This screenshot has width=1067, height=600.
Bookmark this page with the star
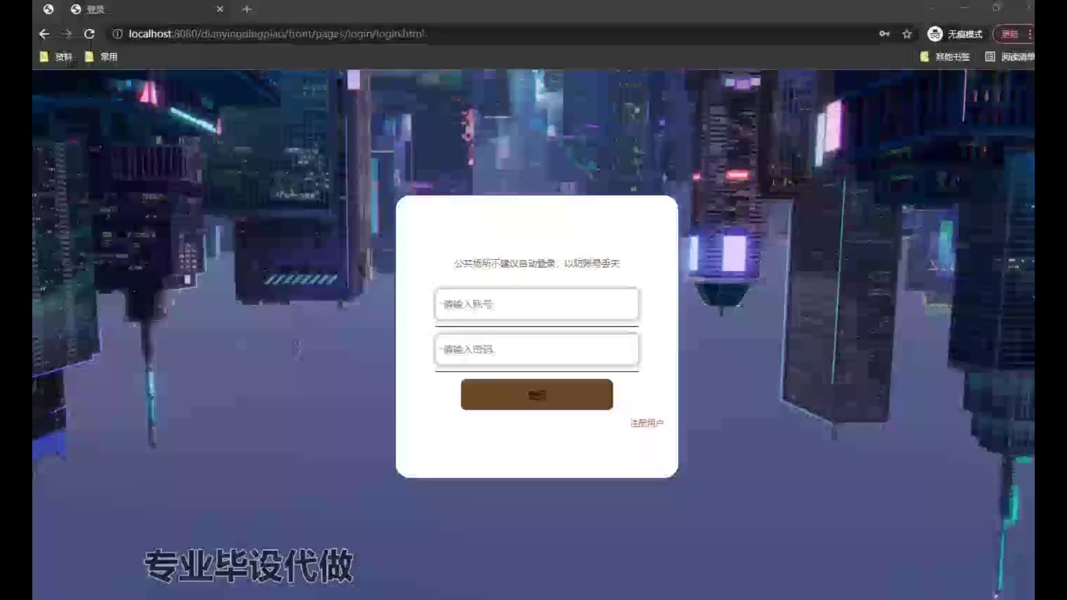coord(907,34)
